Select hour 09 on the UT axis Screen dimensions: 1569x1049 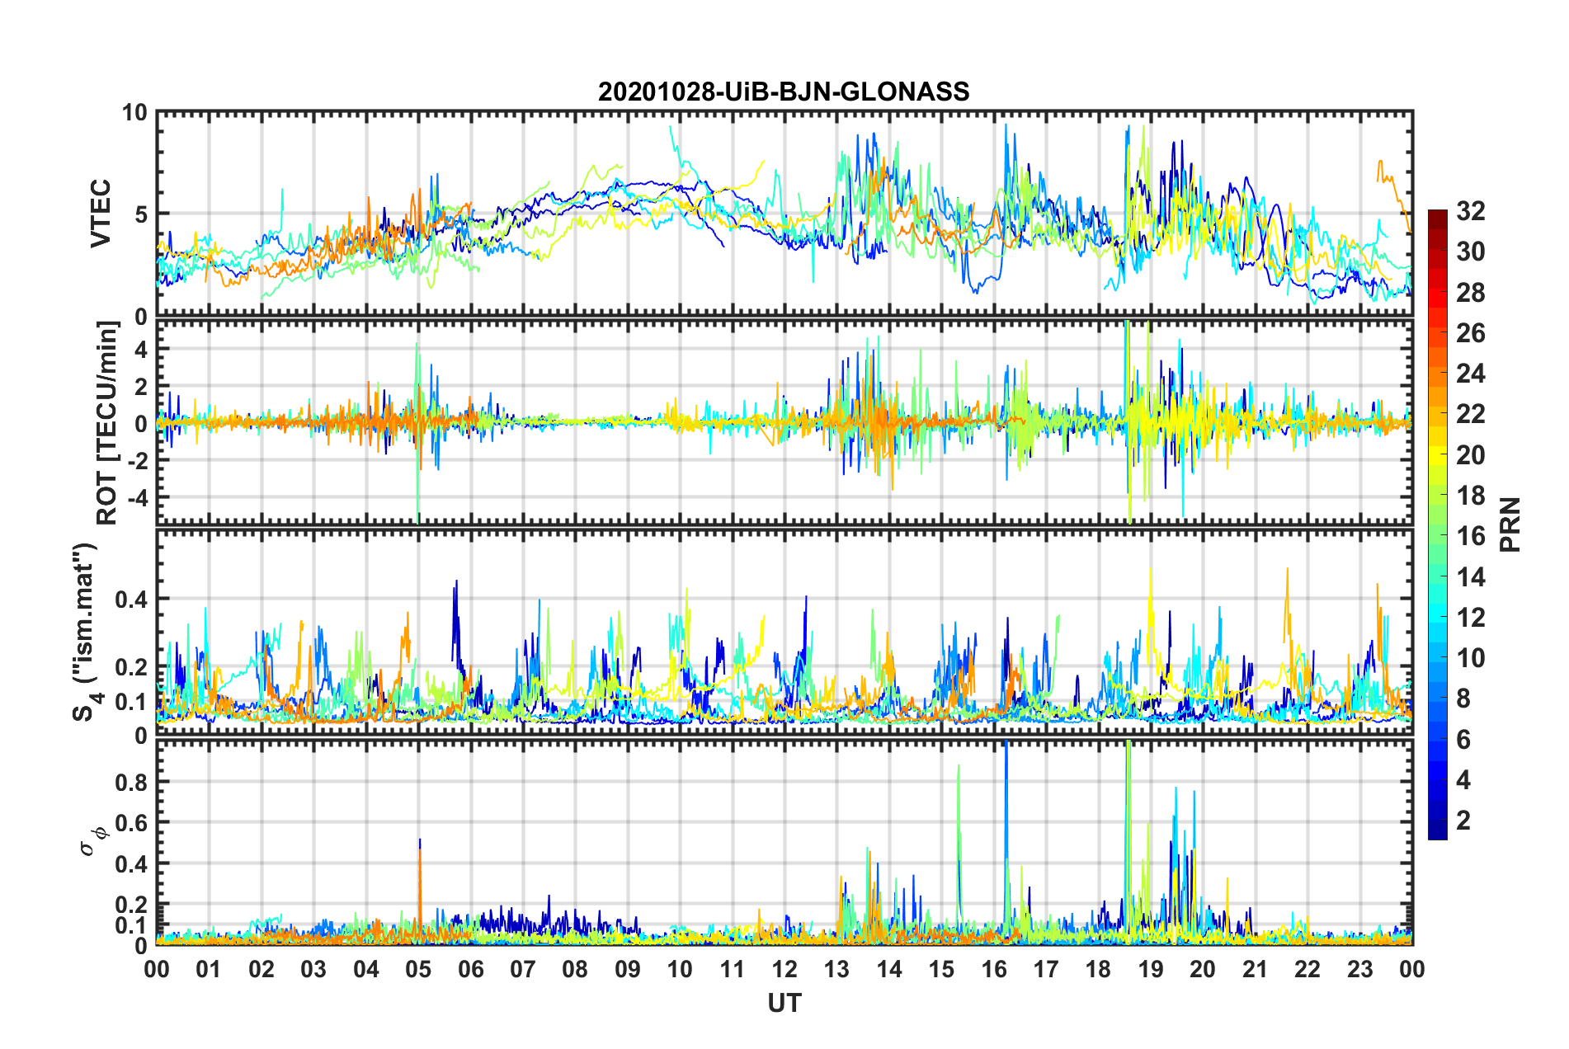628,969
